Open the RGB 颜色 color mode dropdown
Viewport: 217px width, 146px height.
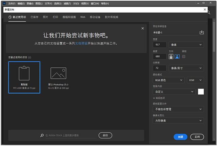(x=169, y=80)
